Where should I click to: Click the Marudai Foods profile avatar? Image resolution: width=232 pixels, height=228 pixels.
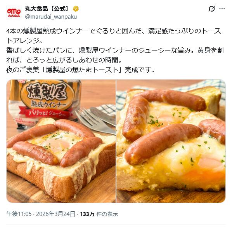14,12
